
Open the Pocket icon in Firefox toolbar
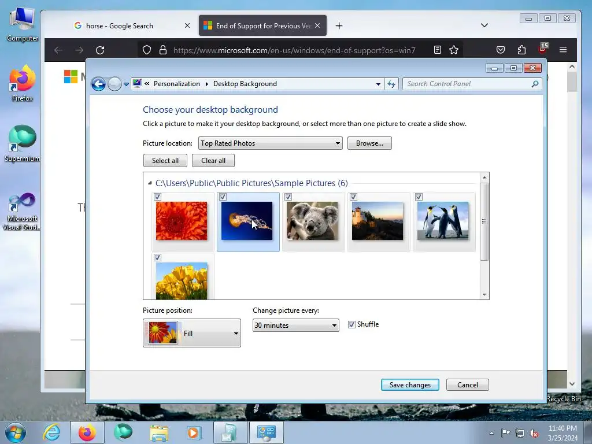click(501, 50)
